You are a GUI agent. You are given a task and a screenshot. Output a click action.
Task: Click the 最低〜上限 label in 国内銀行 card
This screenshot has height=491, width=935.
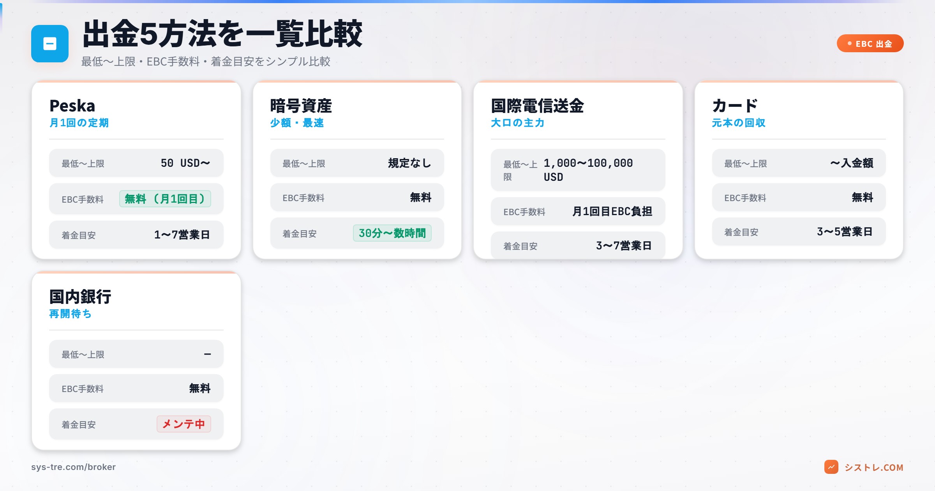click(x=83, y=355)
